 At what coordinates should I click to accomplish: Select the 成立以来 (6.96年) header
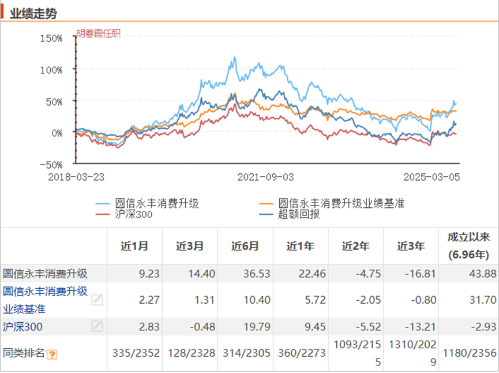pos(468,246)
